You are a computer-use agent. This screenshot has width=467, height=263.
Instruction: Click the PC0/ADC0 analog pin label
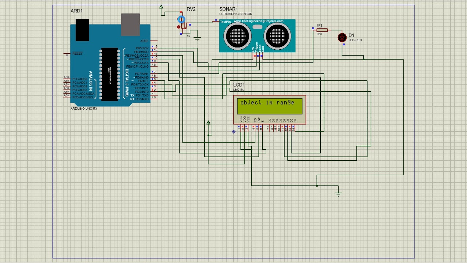click(80, 79)
